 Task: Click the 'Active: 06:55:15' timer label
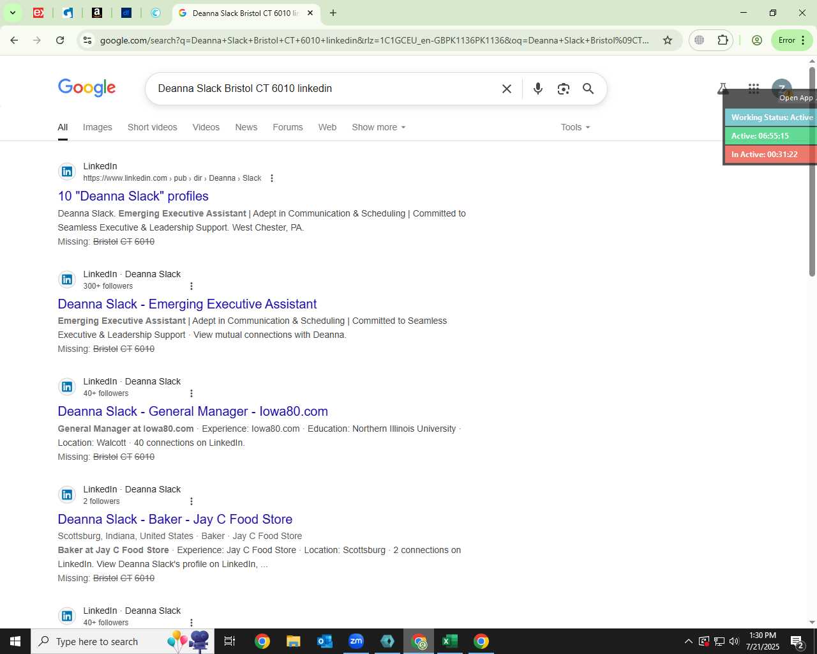[x=772, y=136]
